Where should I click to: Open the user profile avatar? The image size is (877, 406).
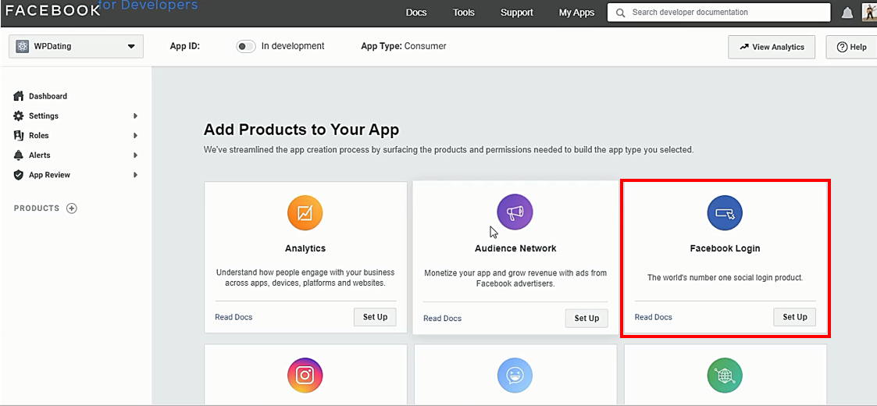pyautogui.click(x=869, y=12)
